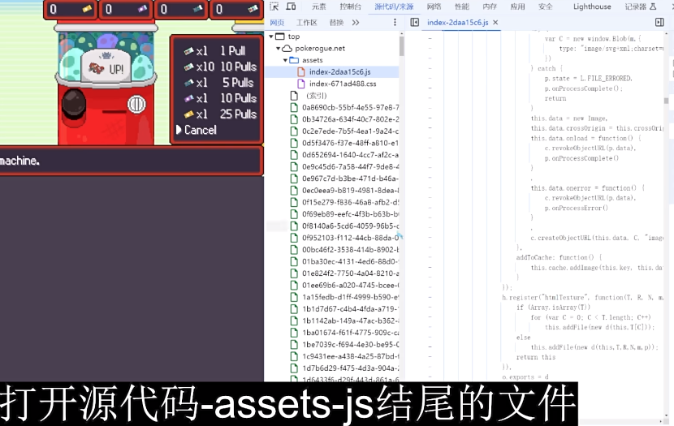
Task: Collapse the pokerogue.net domain node
Action: click(278, 49)
